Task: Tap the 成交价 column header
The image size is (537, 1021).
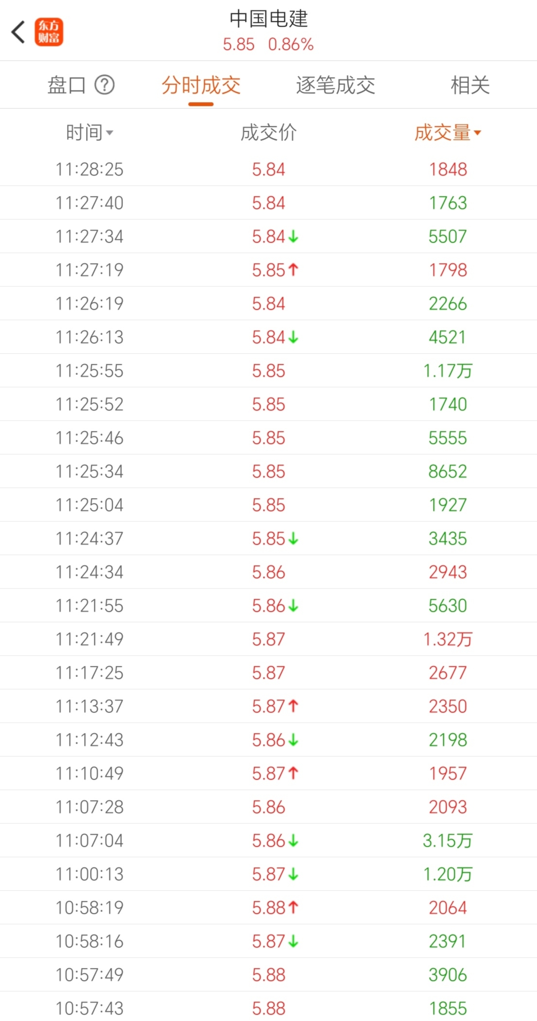Action: coord(268,133)
